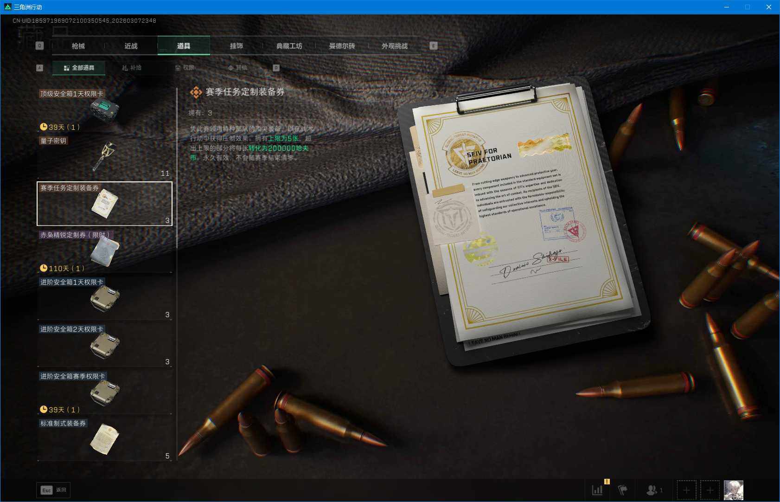Click the Q previous-tab key icon
This screenshot has height=502, width=780.
click(39, 45)
